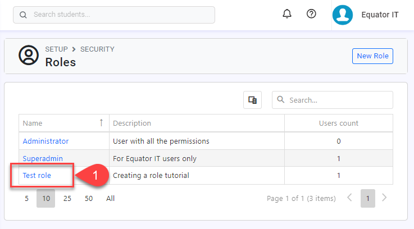The image size is (414, 229).
Task: Click the column chooser icon
Action: point(252,100)
